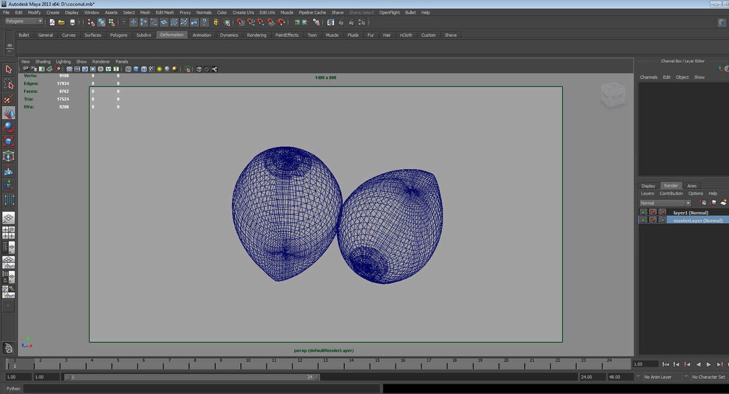Toggle masterLayer renderable checkbox icon
Image resolution: width=729 pixels, height=394 pixels.
(644, 220)
